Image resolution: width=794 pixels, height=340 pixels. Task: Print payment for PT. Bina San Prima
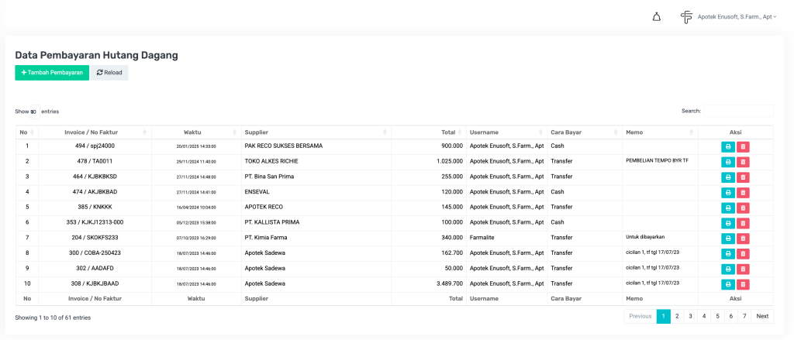(728, 177)
